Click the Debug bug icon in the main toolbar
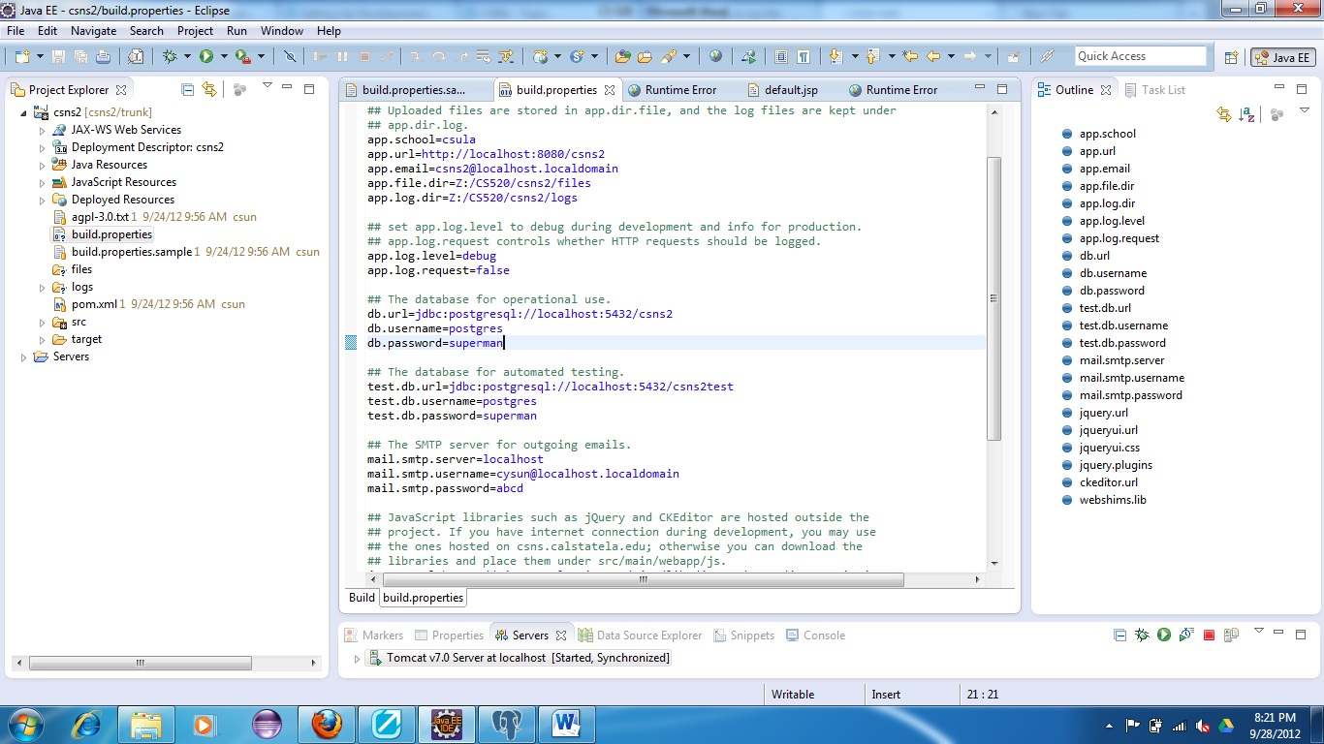 point(170,57)
